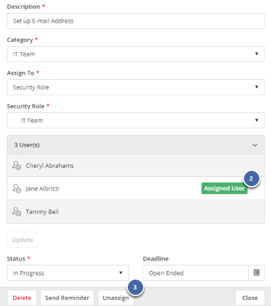
Task: Collapse the 3 User(s) list chevron
Action: 254,145
